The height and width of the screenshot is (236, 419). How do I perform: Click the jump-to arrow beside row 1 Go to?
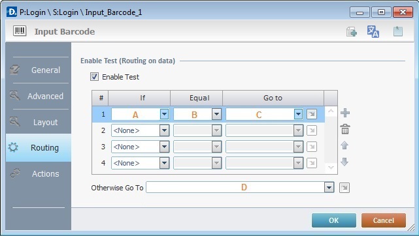click(312, 114)
